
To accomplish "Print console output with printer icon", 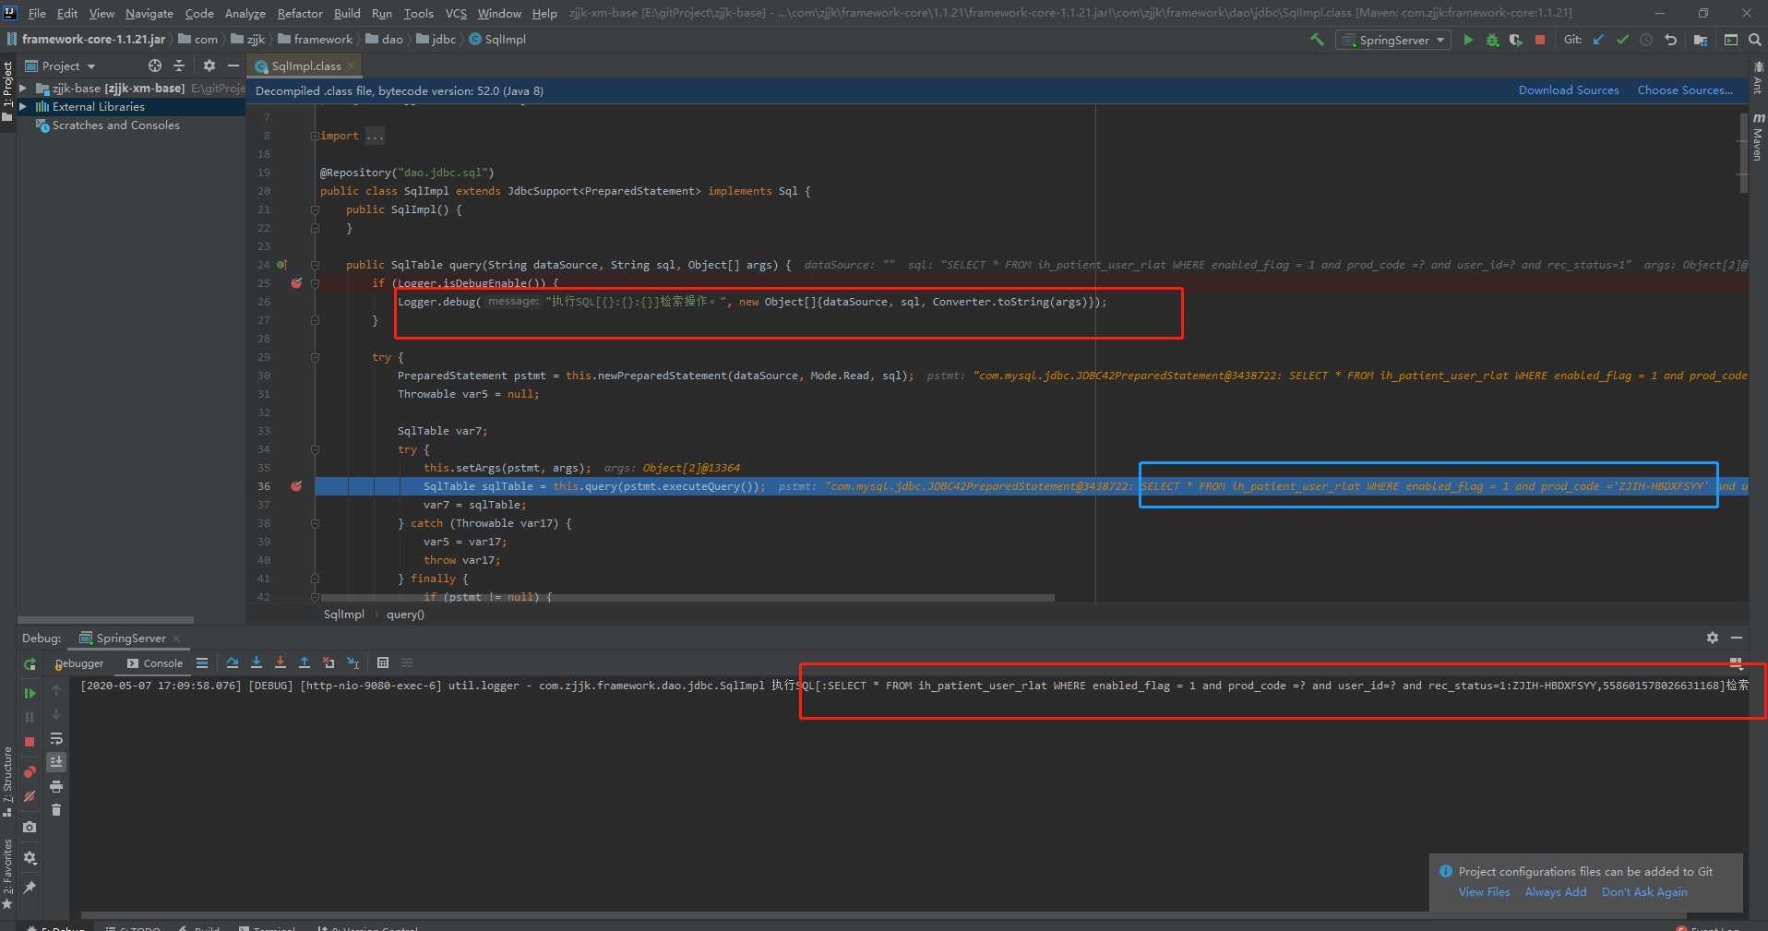I will click(x=56, y=786).
